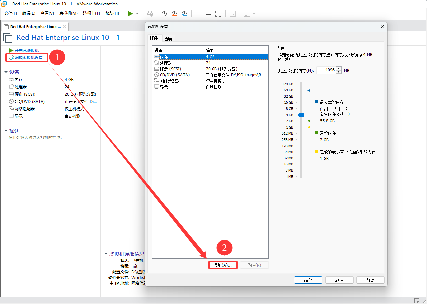The height and width of the screenshot is (304, 427).
Task: Open the snapshot manager icon
Action: coord(184,14)
